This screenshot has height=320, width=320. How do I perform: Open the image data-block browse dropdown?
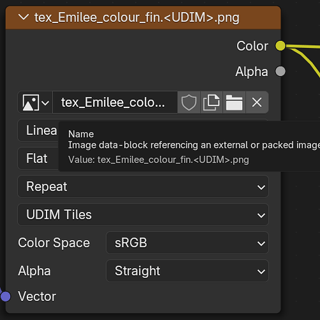(35, 102)
